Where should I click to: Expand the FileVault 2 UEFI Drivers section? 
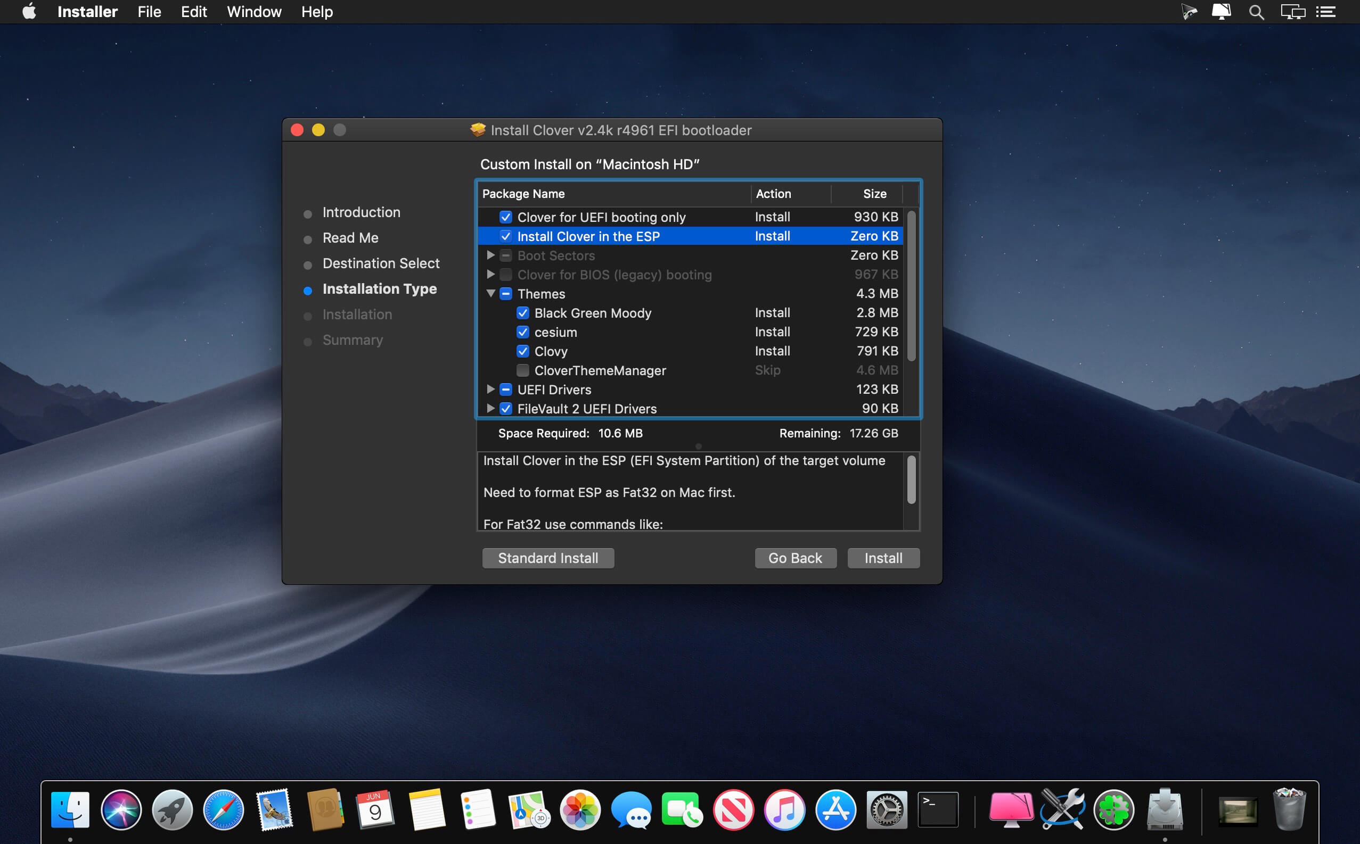coord(489,408)
